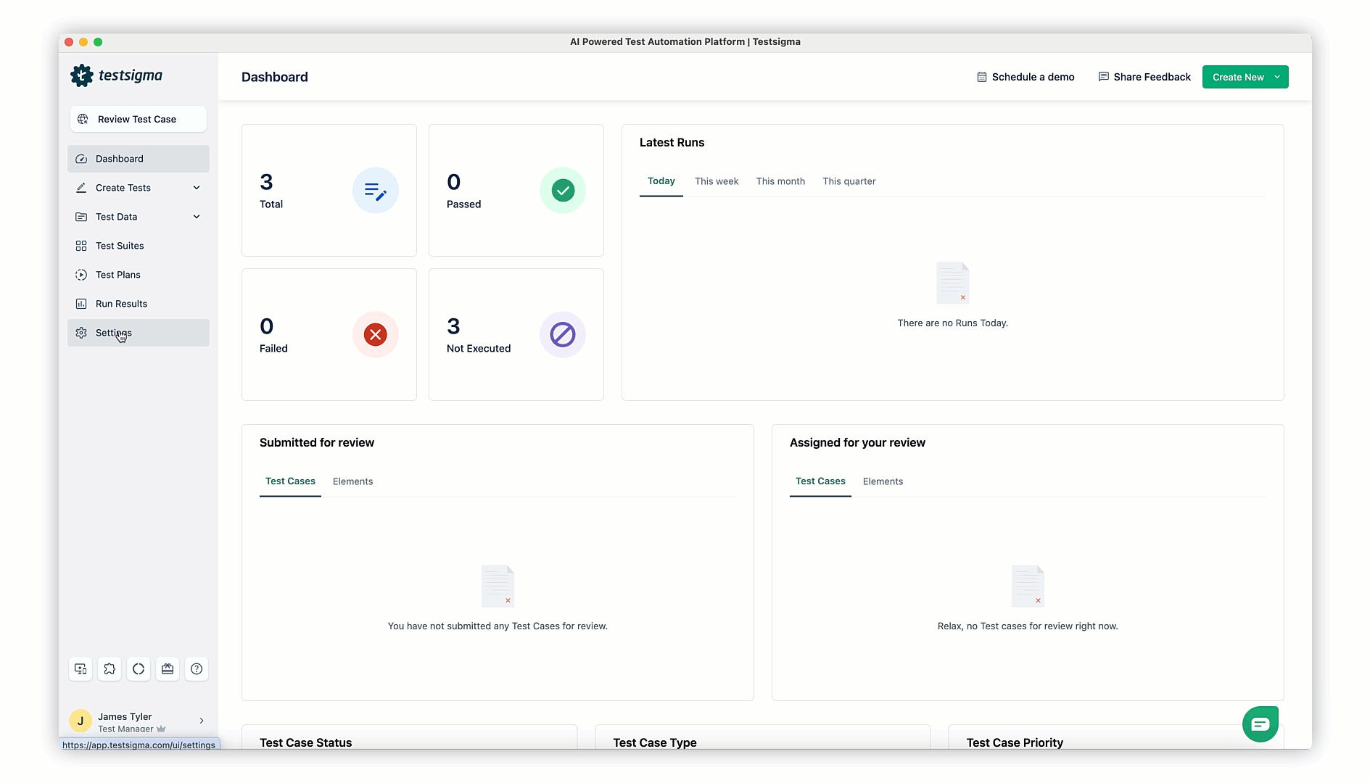Click Share Feedback
1370x783 pixels.
[1144, 77]
